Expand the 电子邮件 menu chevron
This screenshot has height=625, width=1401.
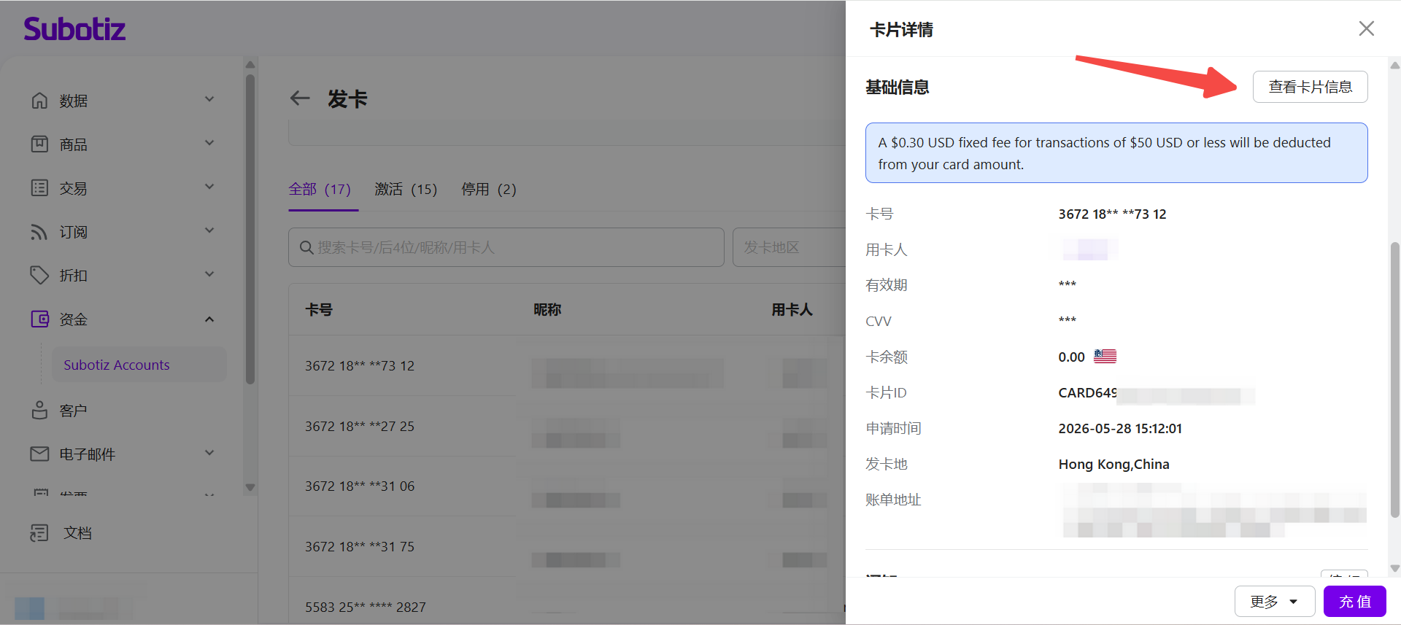click(x=209, y=453)
